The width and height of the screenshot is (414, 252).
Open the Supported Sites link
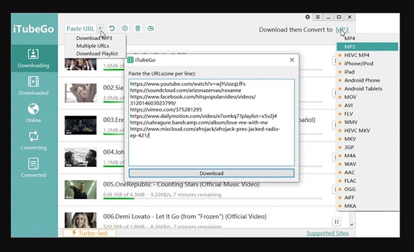[328, 233]
